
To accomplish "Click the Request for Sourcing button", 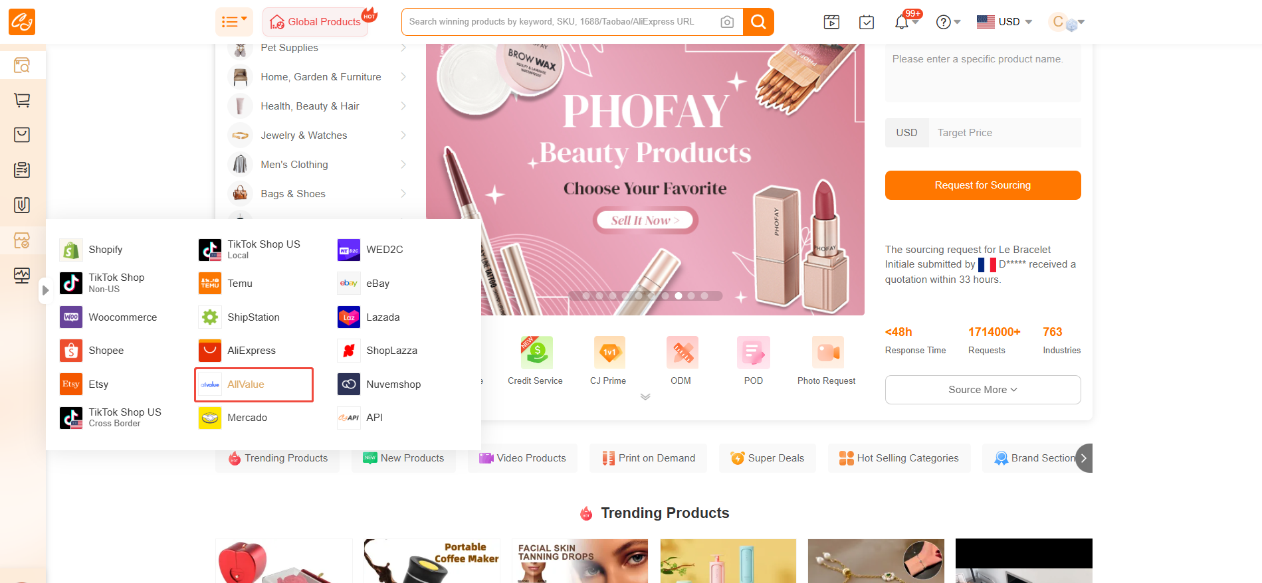I will 982,185.
